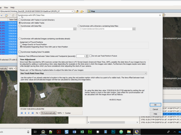Open the 100% dropdown in main window

[14, 69]
